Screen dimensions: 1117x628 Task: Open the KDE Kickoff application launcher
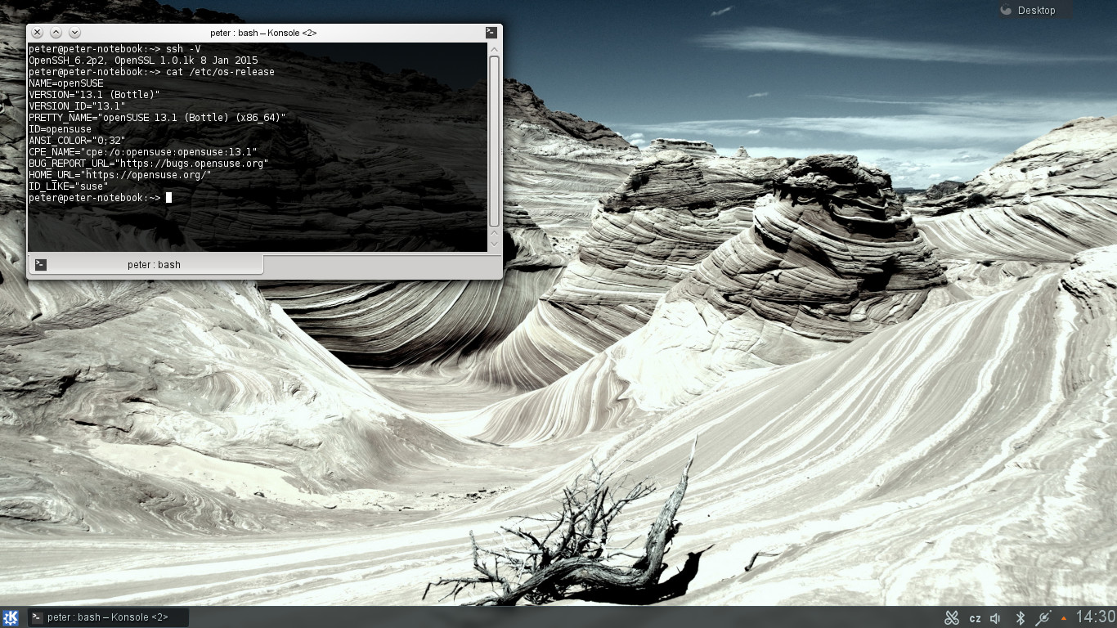coord(11,617)
